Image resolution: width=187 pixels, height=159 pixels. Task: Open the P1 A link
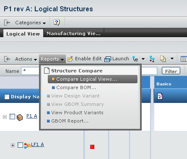32,116
